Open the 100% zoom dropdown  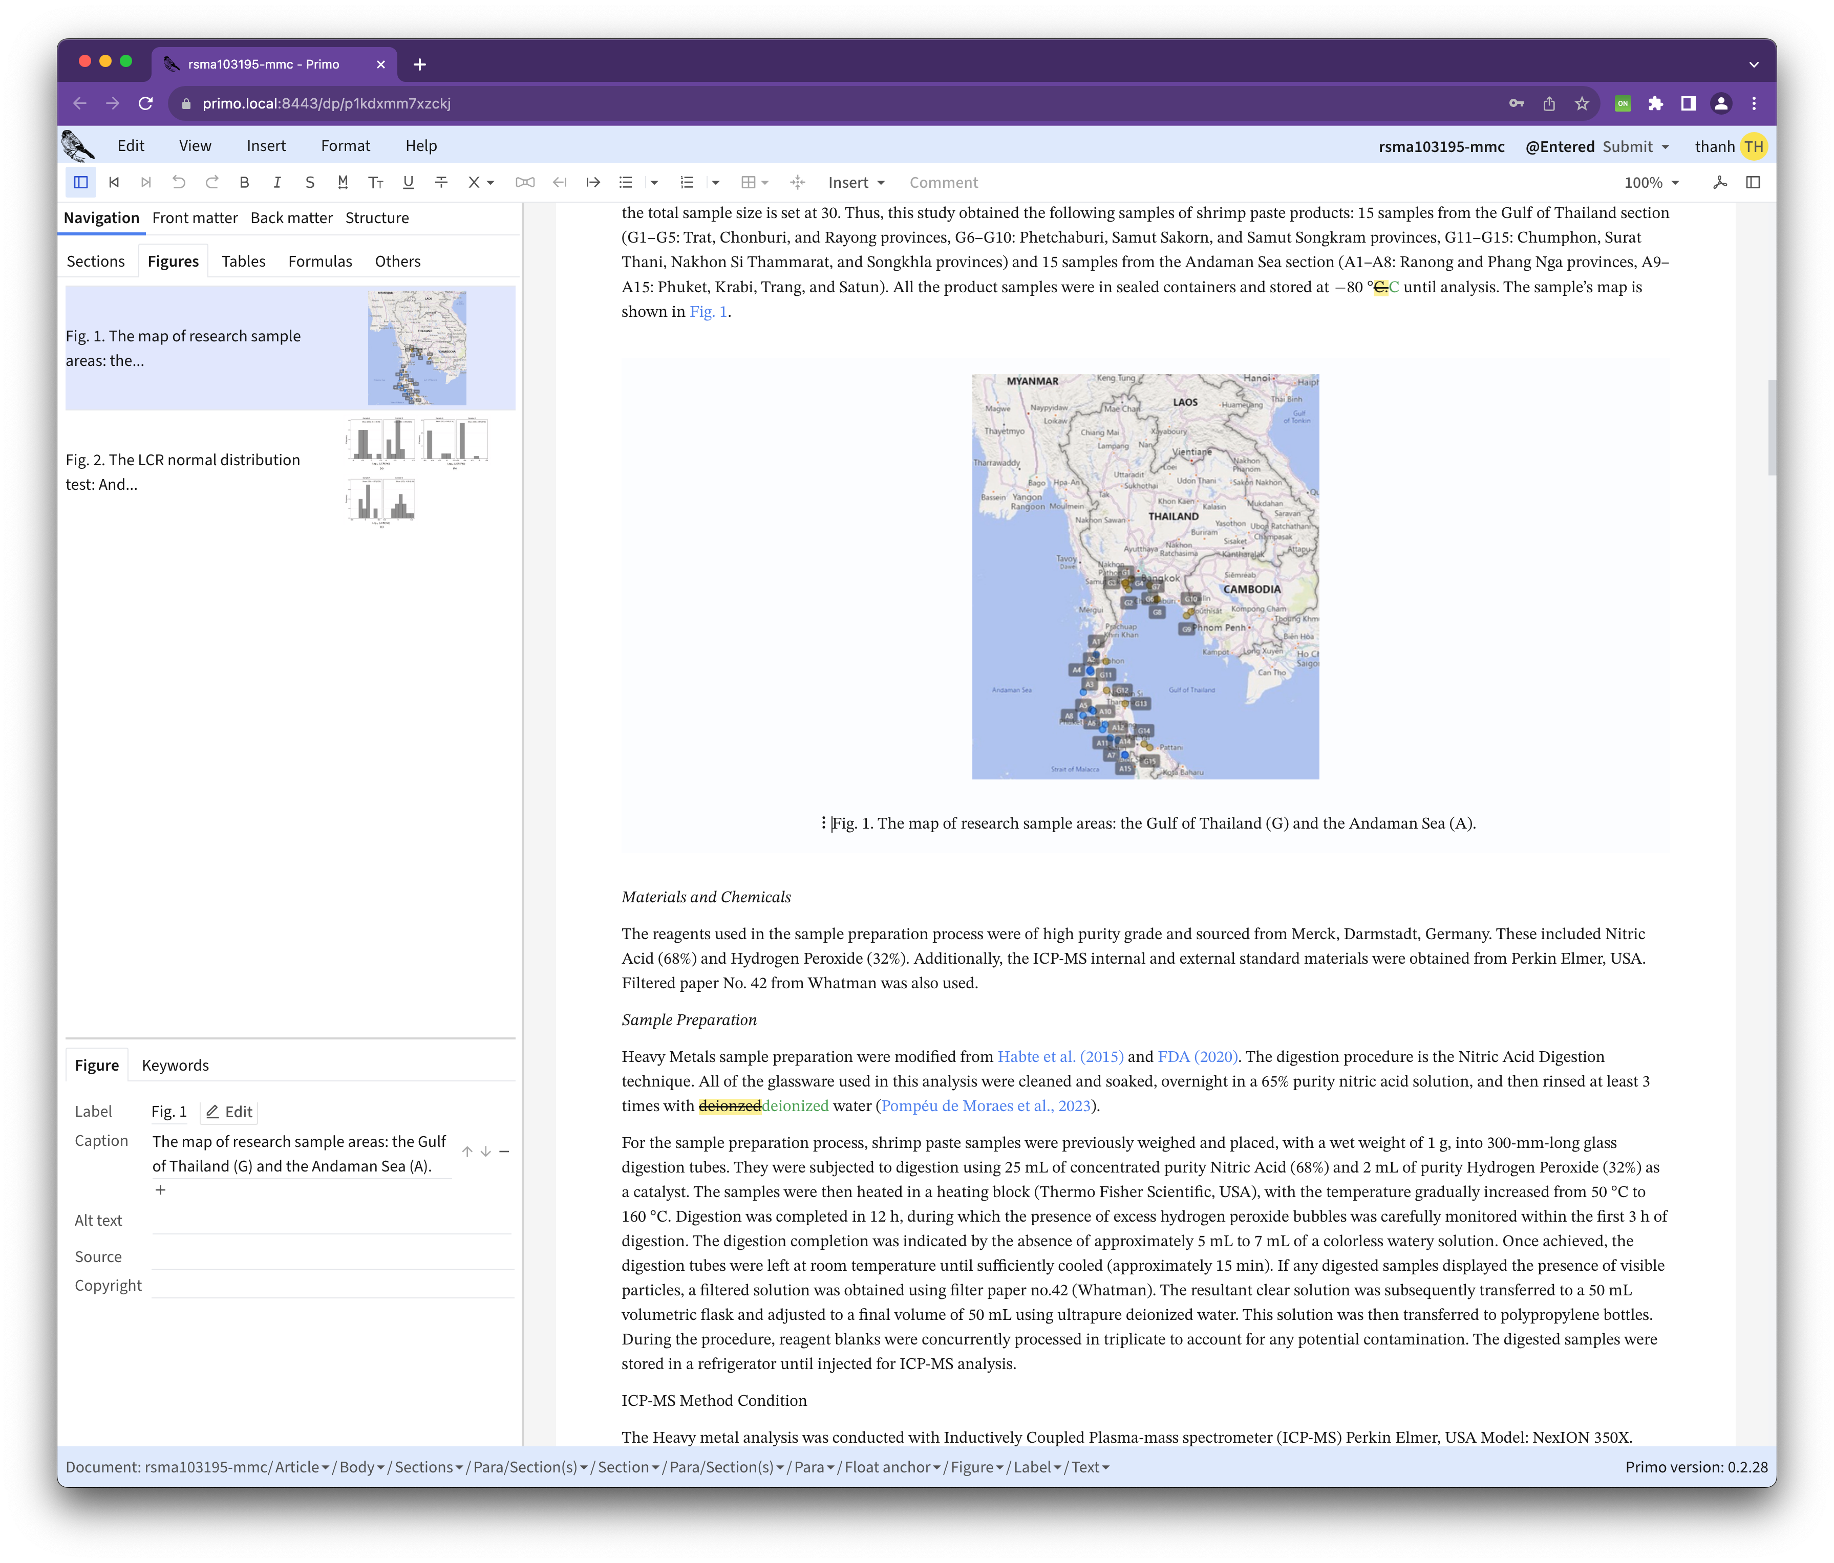click(1651, 182)
